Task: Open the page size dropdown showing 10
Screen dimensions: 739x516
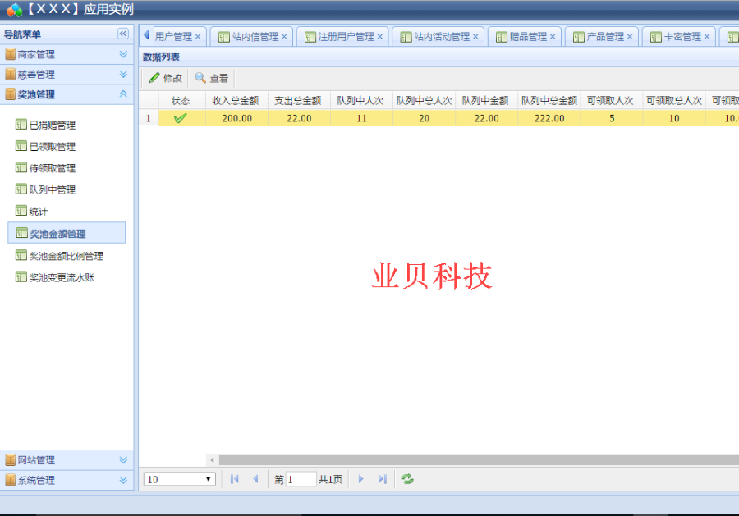Action: [208, 479]
